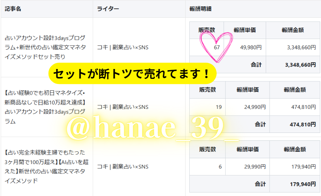Open the 占い完全未経験主婦 article title
Screen dimensions: 321x196
[x=47, y=166]
